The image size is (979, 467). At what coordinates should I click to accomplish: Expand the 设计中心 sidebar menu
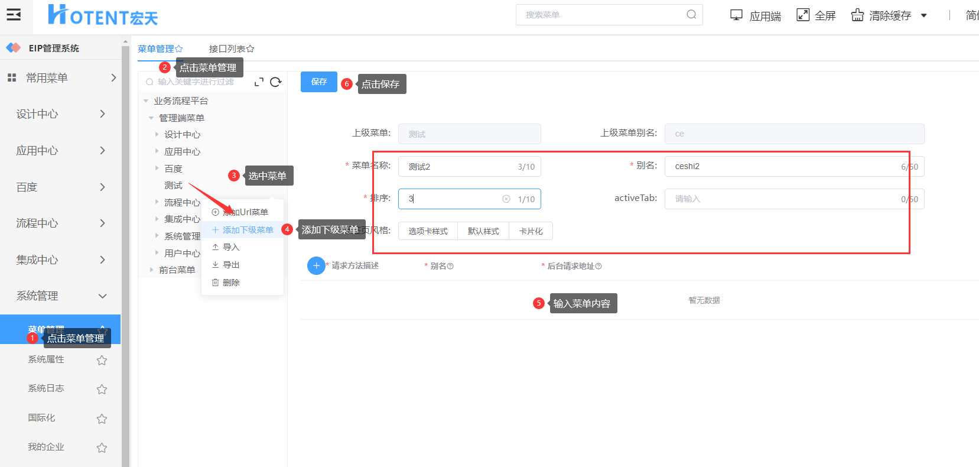click(60, 114)
